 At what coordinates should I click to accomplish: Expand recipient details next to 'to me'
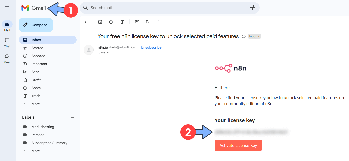coord(108,53)
